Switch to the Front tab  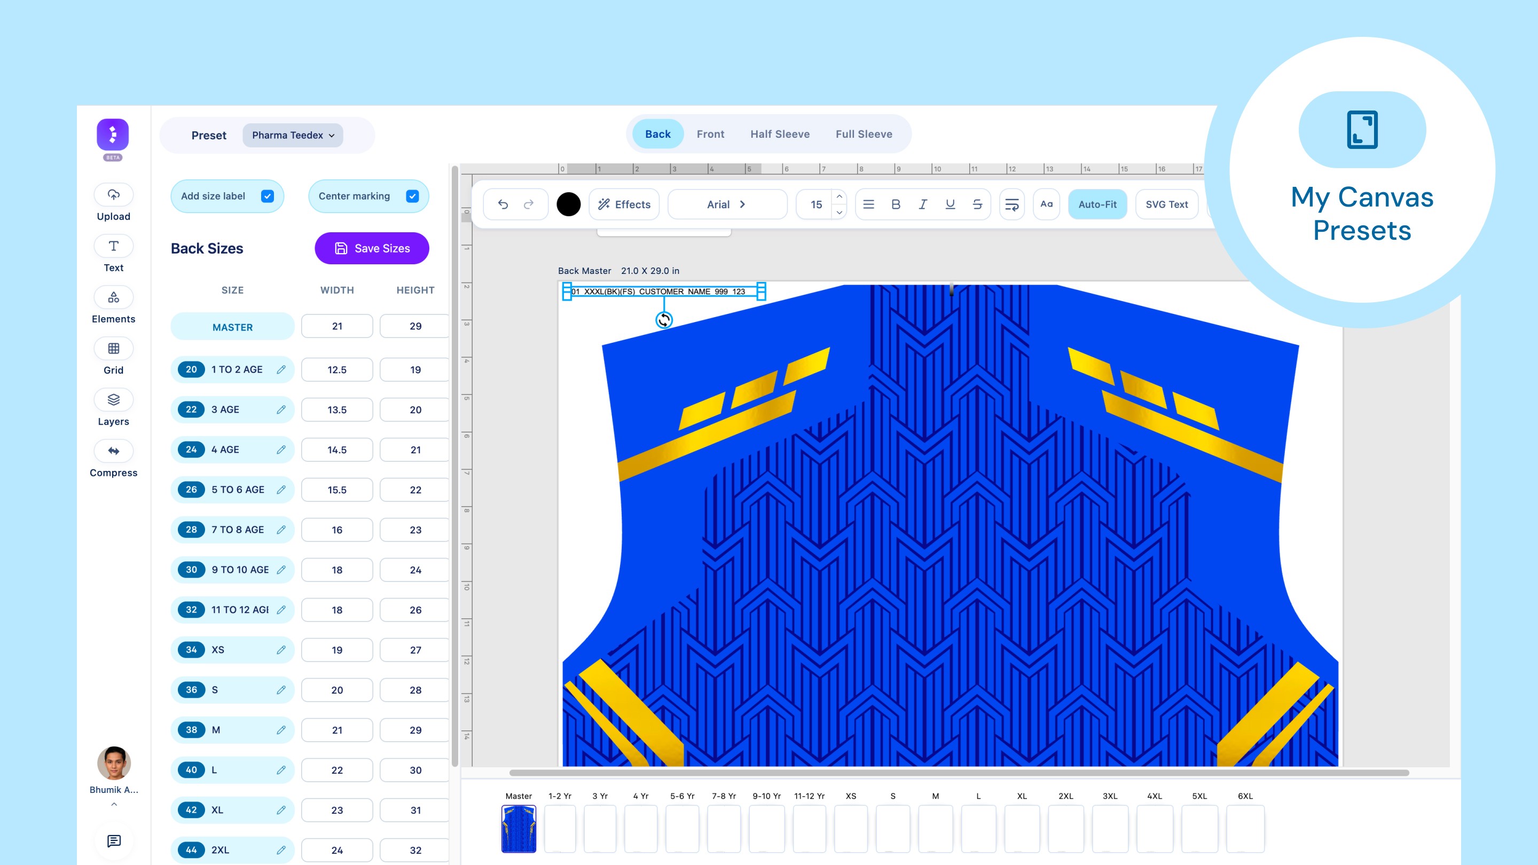710,135
